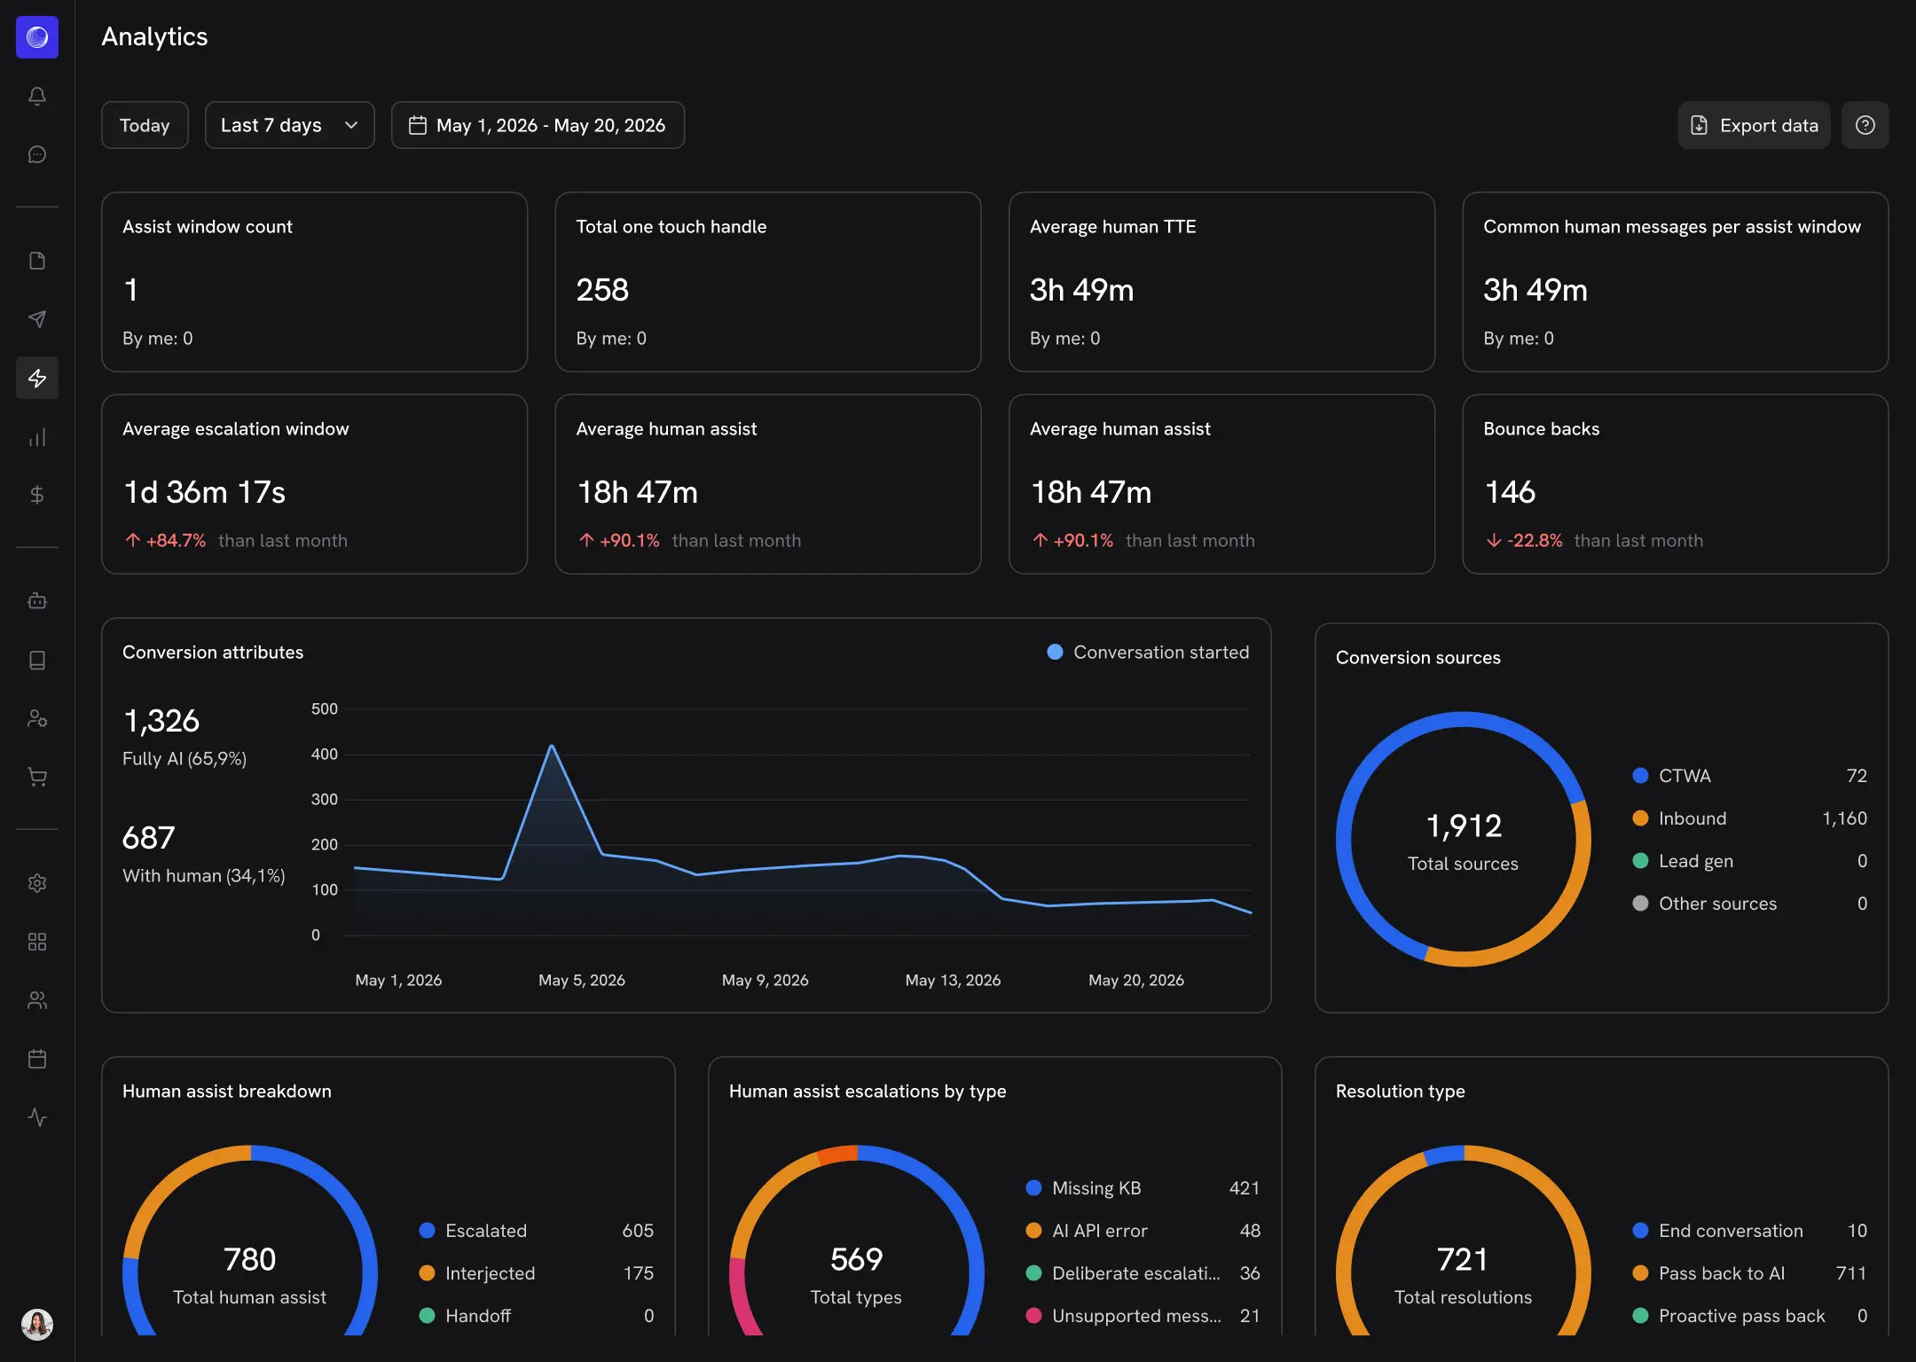Image resolution: width=1916 pixels, height=1362 pixels.
Task: Open the bar chart reports icon
Action: (37, 436)
